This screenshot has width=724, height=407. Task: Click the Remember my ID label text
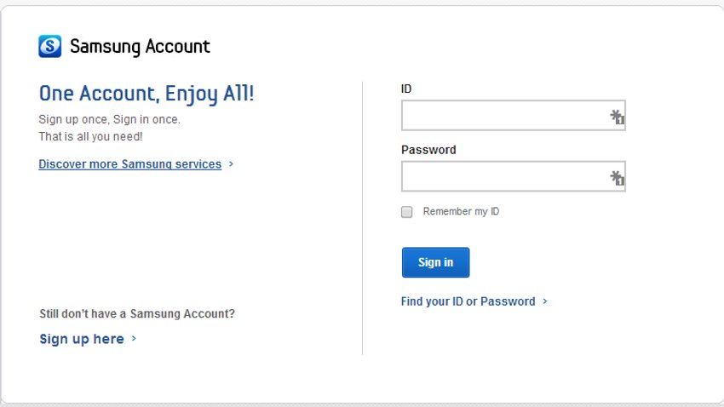click(x=461, y=211)
